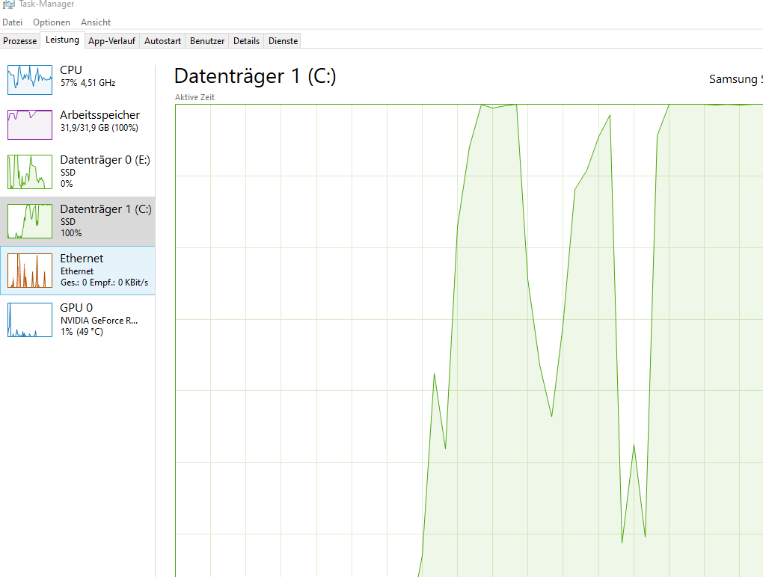Click the active time disk graph

coord(469,340)
